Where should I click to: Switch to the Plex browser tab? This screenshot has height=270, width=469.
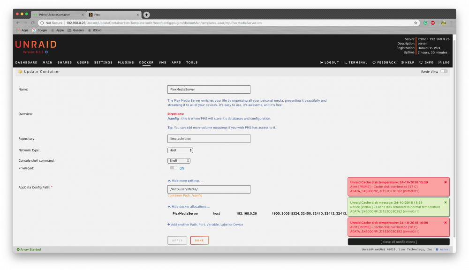coord(113,15)
